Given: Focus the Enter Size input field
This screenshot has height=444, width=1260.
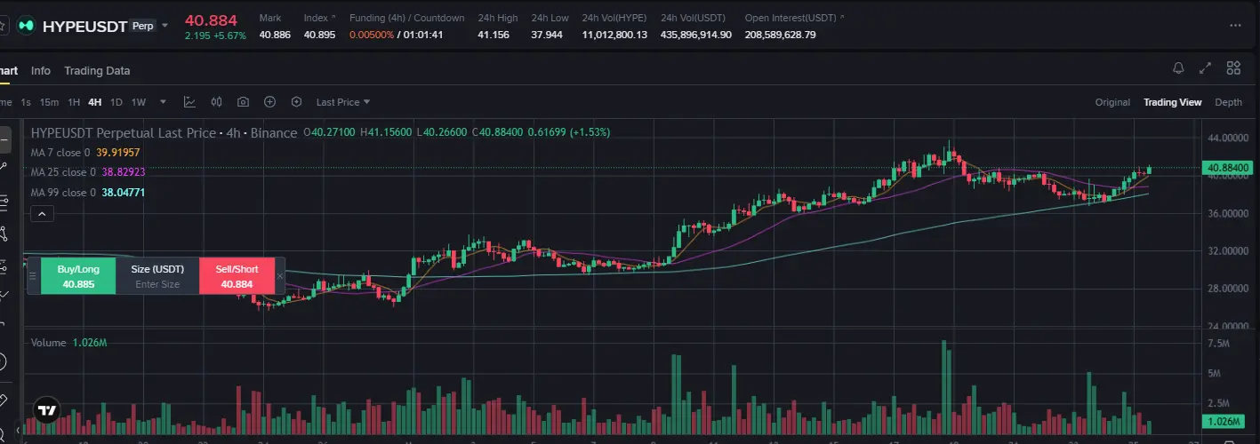Looking at the screenshot, I should 157,284.
